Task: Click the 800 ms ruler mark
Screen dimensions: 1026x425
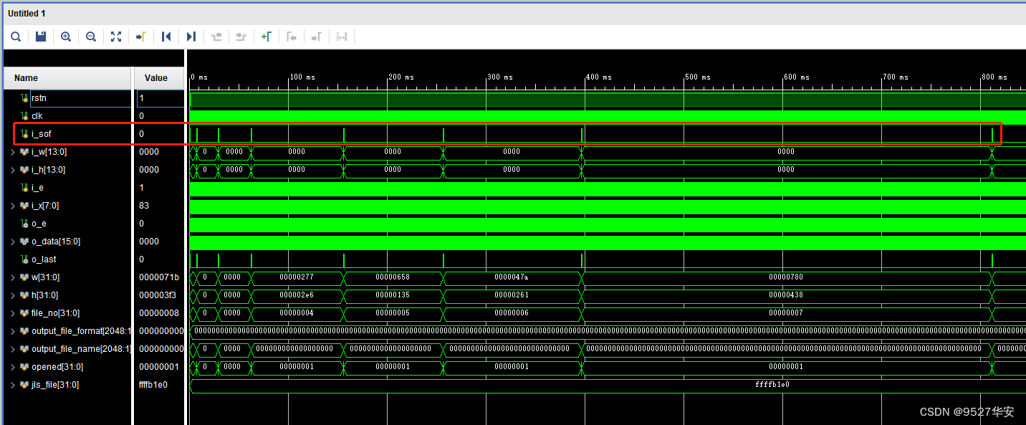Action: 994,77
